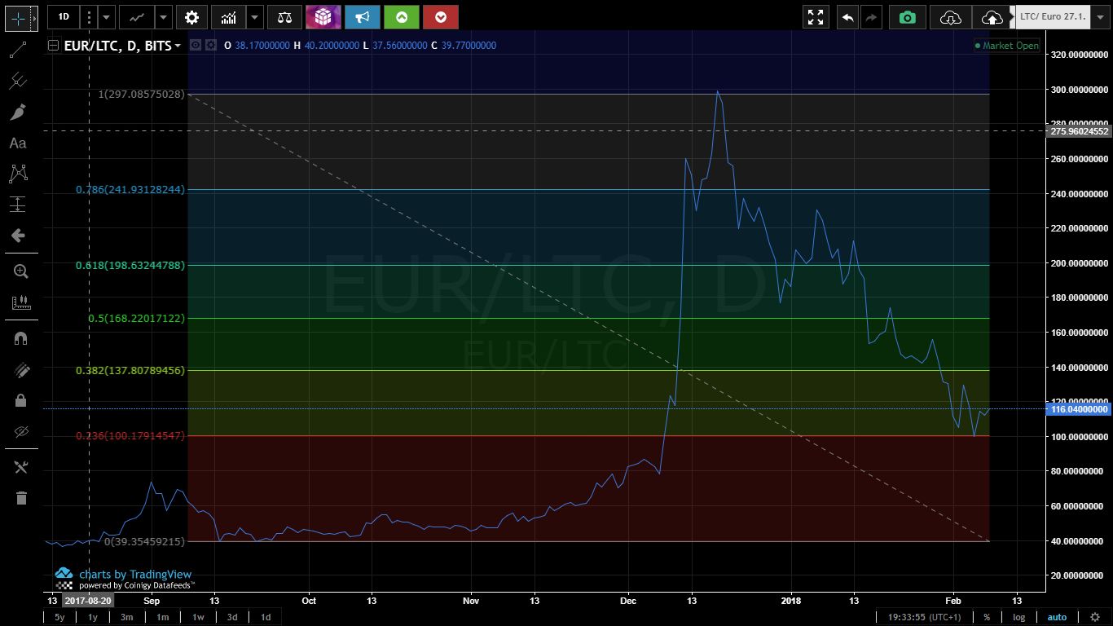This screenshot has height=626, width=1113.
Task: Click the blue megaphone alert icon
Action: coord(363,16)
